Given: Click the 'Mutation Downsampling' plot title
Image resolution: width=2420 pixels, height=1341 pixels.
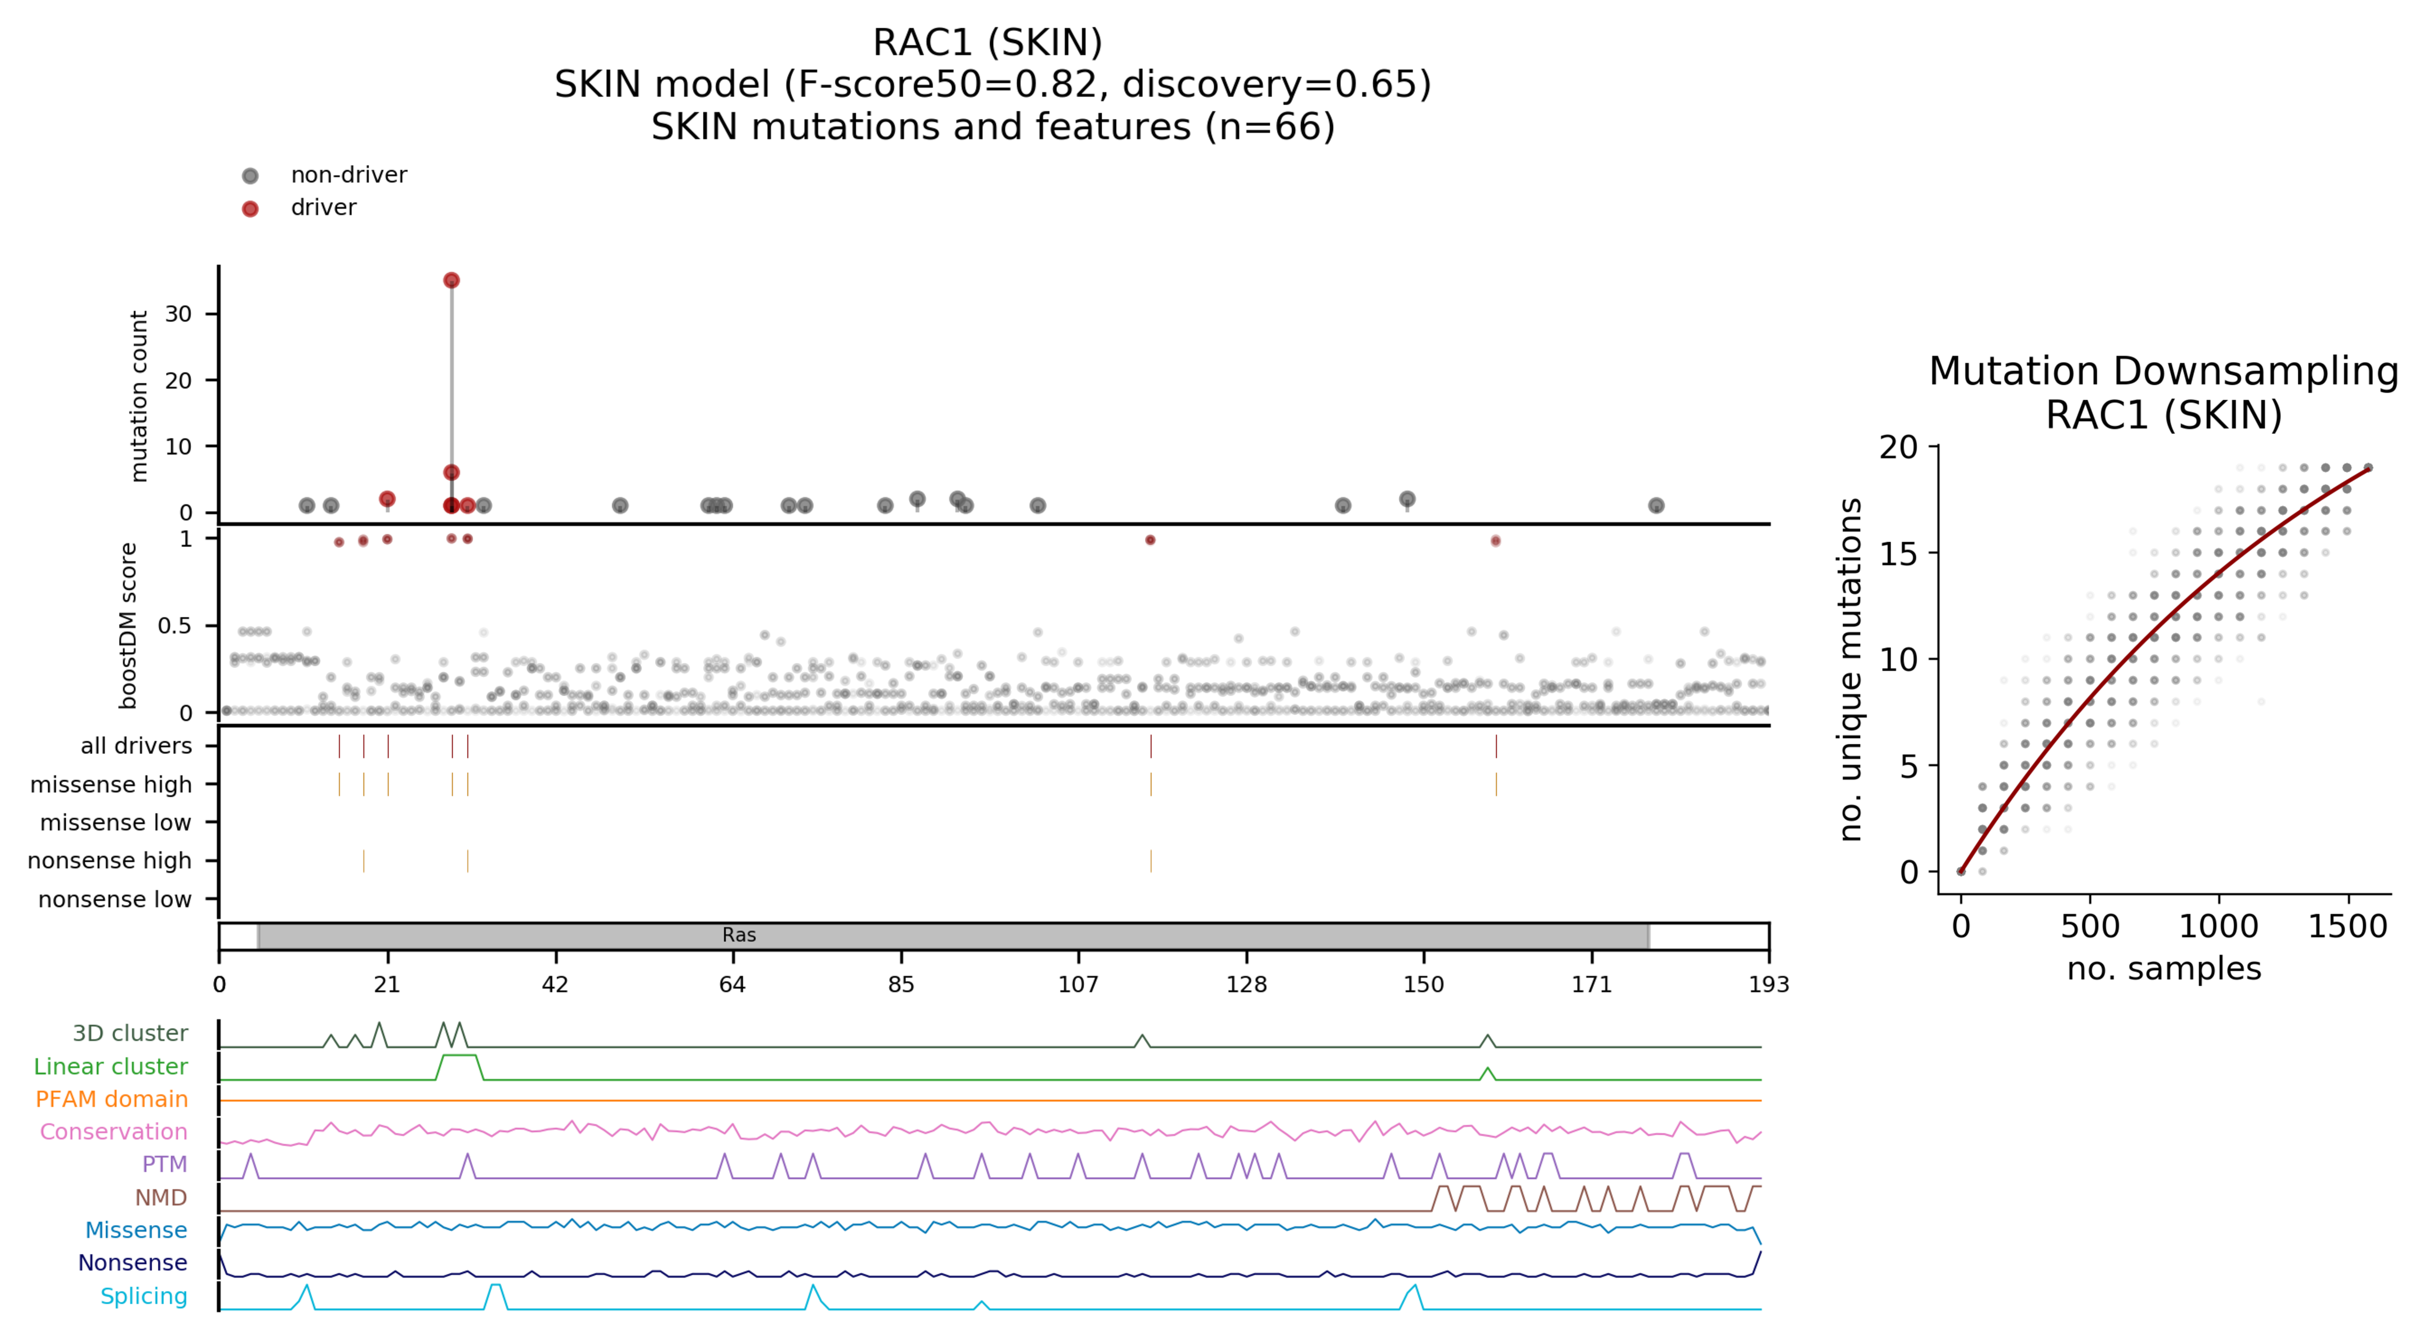Looking at the screenshot, I should [2163, 371].
